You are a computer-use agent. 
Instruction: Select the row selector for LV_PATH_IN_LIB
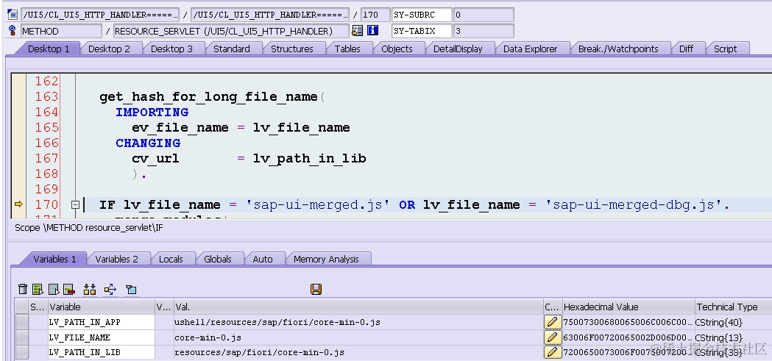(x=21, y=352)
